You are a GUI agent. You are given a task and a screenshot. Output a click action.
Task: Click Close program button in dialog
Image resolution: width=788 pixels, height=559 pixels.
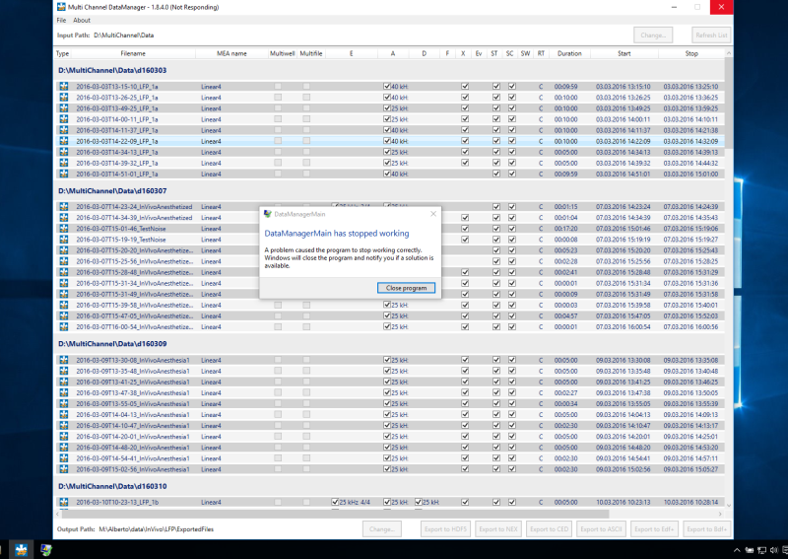click(406, 288)
